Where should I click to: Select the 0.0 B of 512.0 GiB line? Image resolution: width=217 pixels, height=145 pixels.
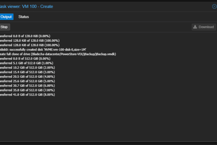[25, 58]
